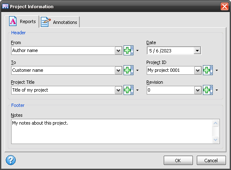Expand the Project Title combo box list
This screenshot has height=170, width=231.
click(x=119, y=90)
